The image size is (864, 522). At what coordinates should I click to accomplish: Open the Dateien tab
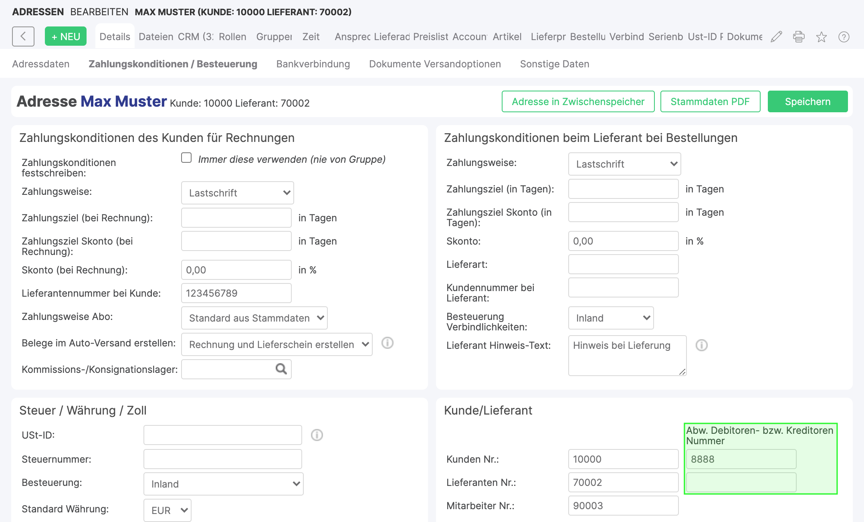click(155, 37)
